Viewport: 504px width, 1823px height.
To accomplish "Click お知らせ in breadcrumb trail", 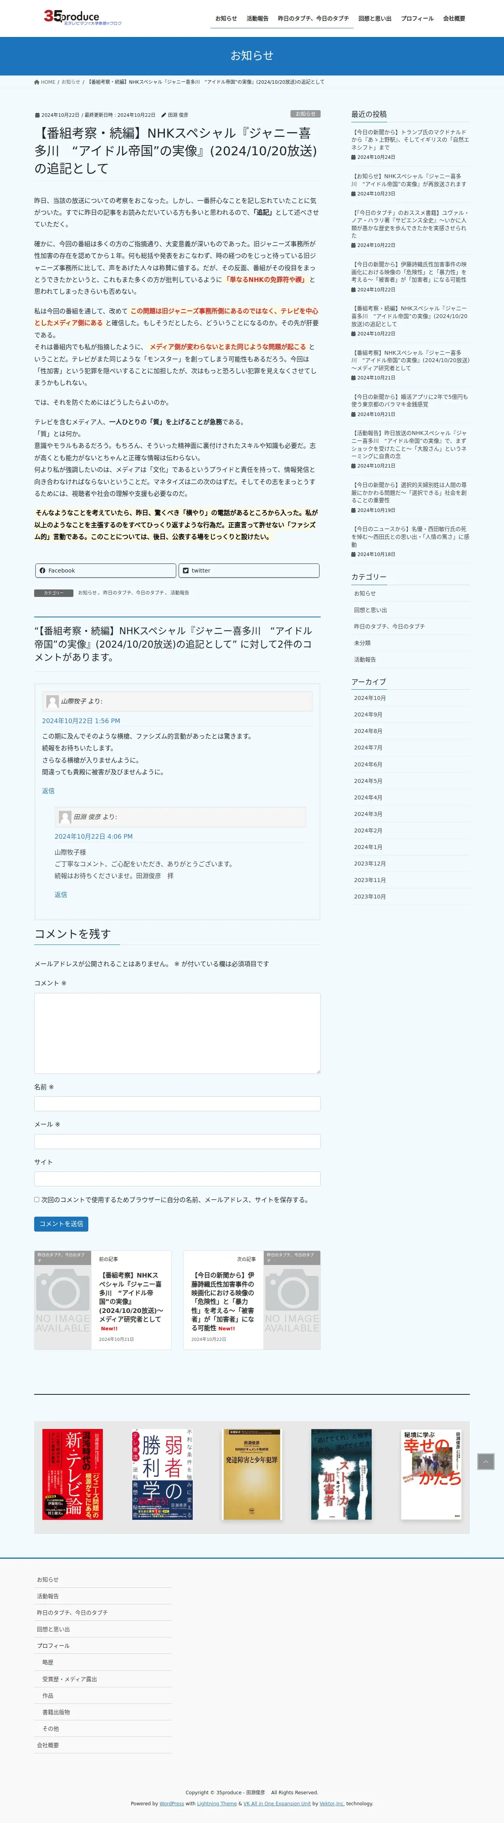I will [71, 82].
